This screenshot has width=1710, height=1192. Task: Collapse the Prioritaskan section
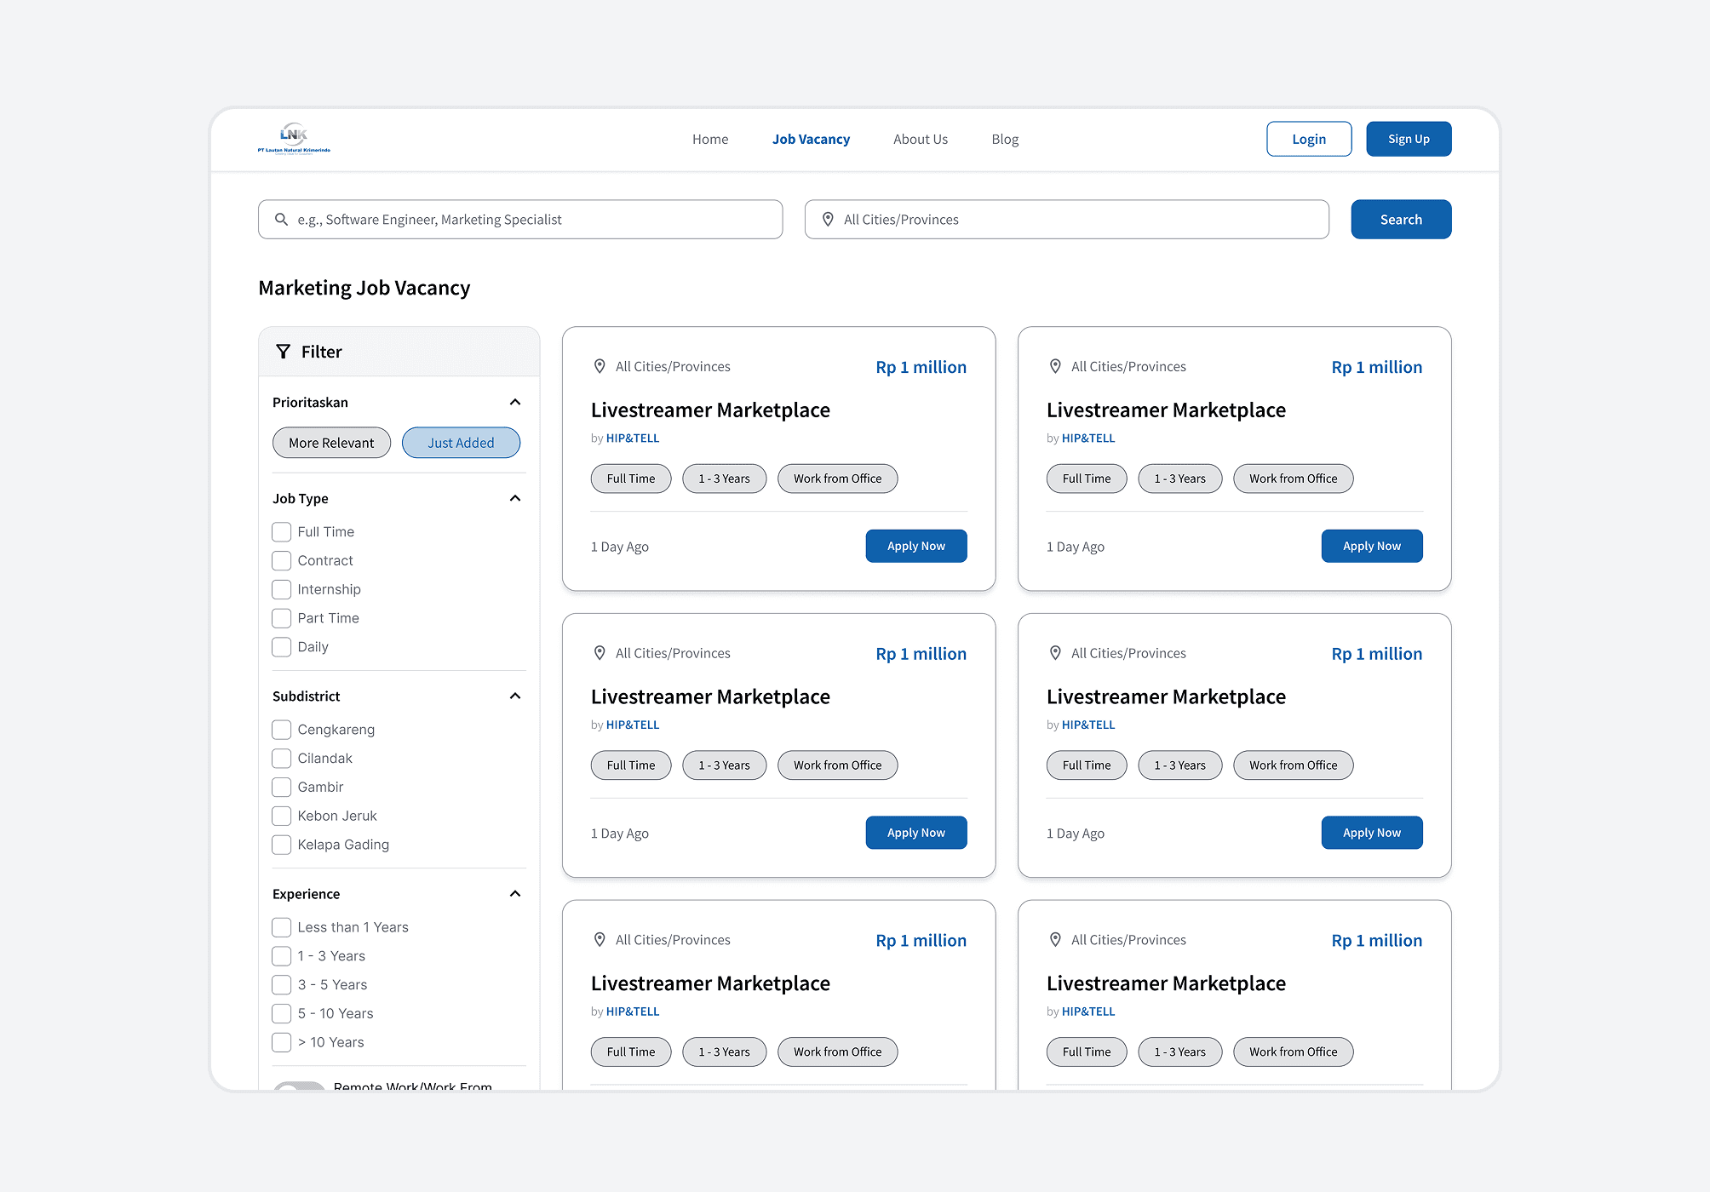tap(515, 402)
